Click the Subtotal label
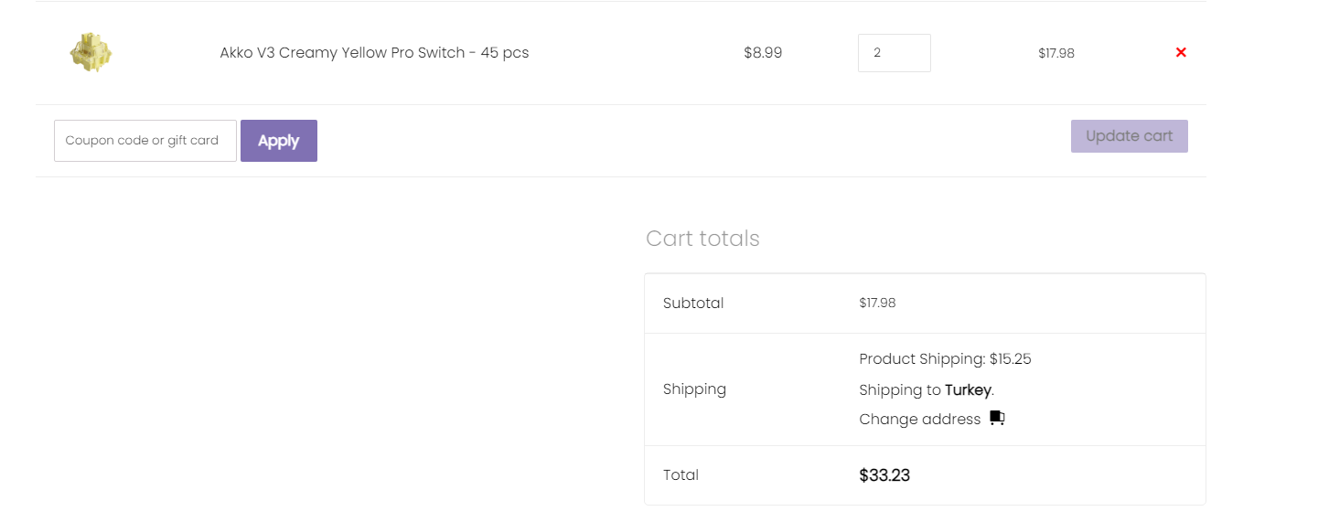Screen dimensions: 1329x522 click(x=693, y=304)
